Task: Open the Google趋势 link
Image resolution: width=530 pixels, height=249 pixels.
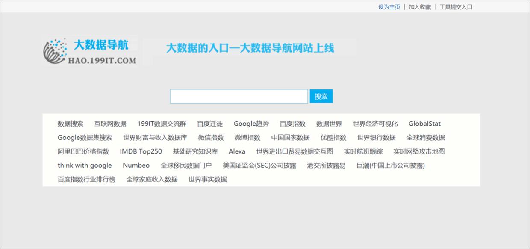Action: point(251,124)
